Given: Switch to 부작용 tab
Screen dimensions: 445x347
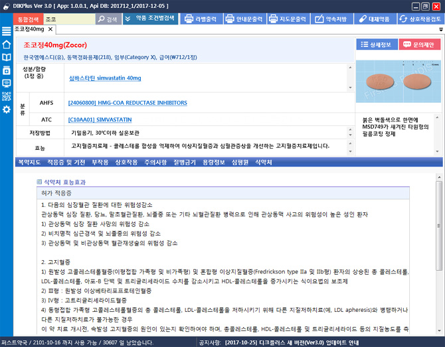Looking at the screenshot, I should pyautogui.click(x=100, y=162).
